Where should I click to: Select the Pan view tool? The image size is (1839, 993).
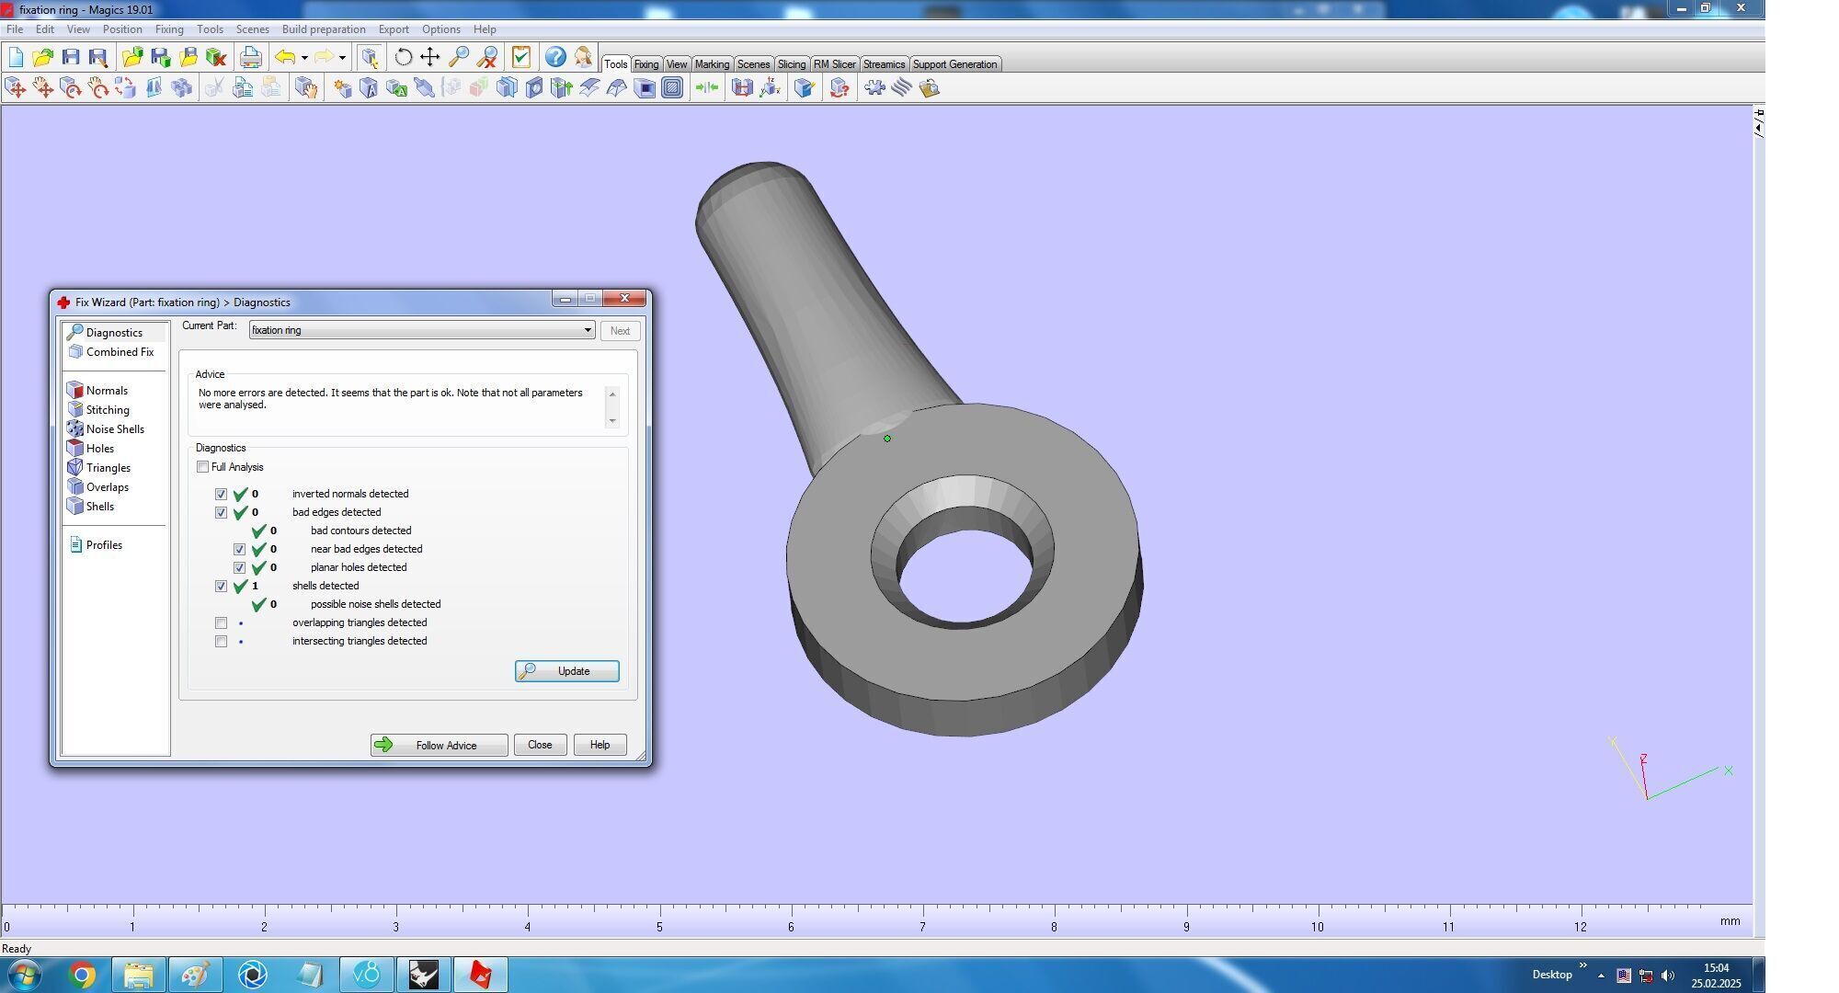430,57
